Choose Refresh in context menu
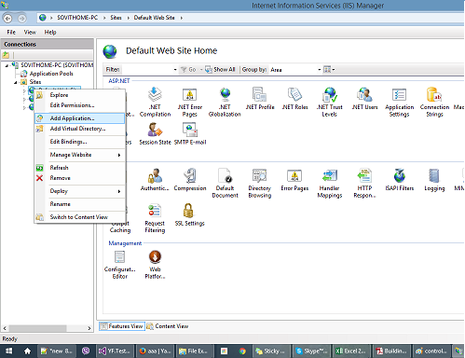This screenshot has width=465, height=358. [80, 168]
